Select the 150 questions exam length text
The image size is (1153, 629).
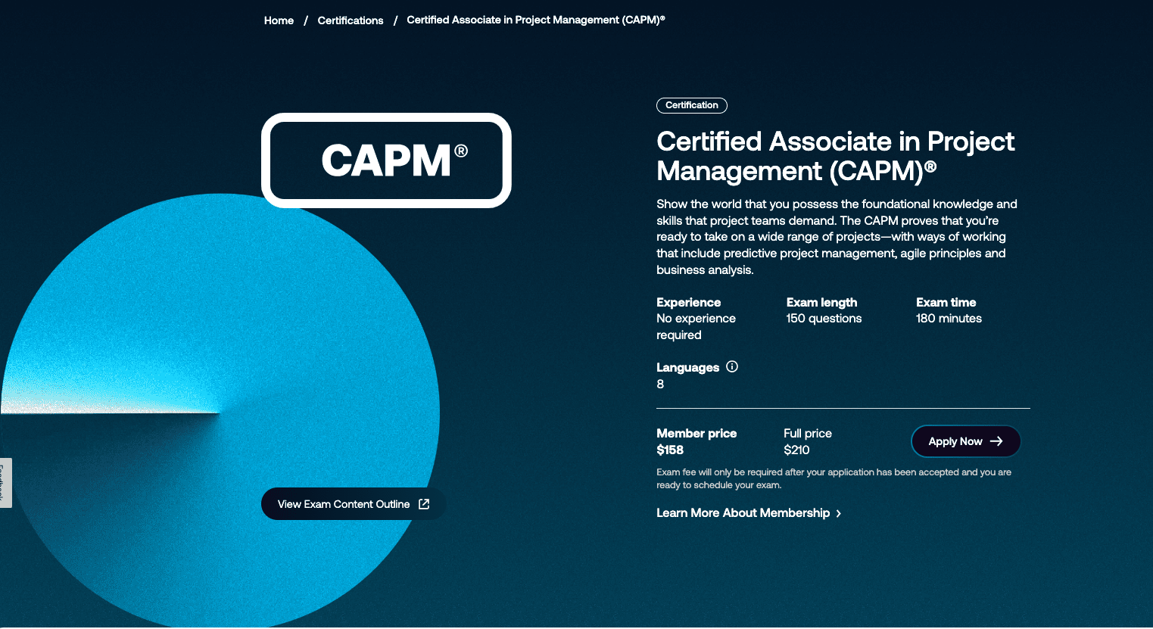click(x=824, y=319)
